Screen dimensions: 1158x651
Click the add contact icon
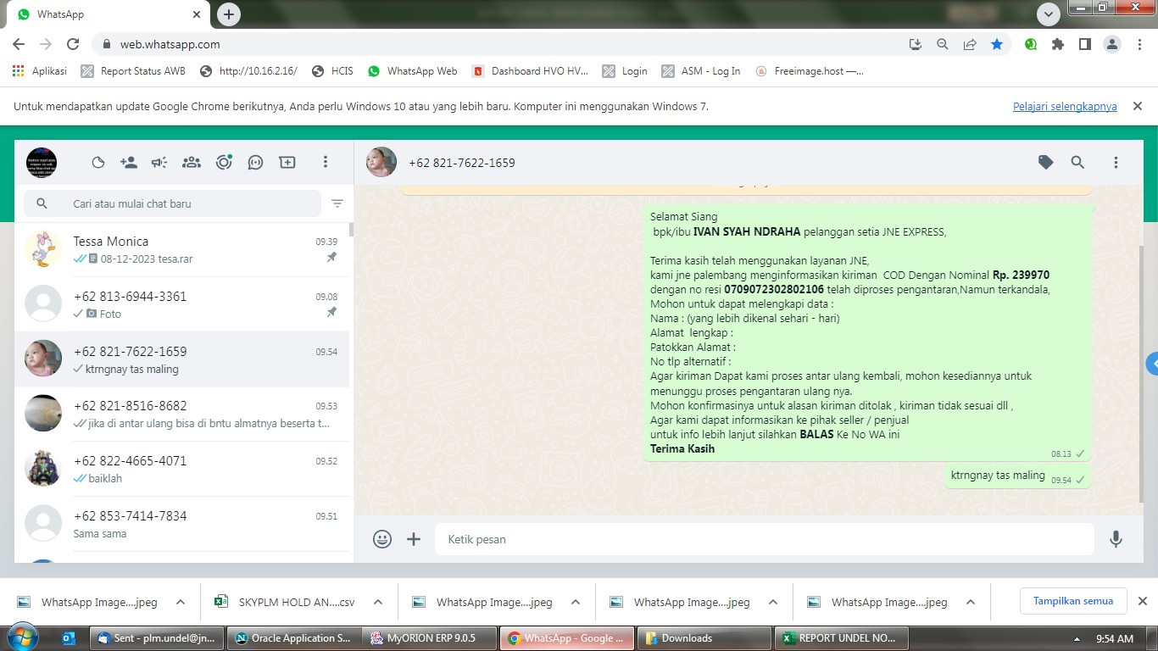point(129,163)
